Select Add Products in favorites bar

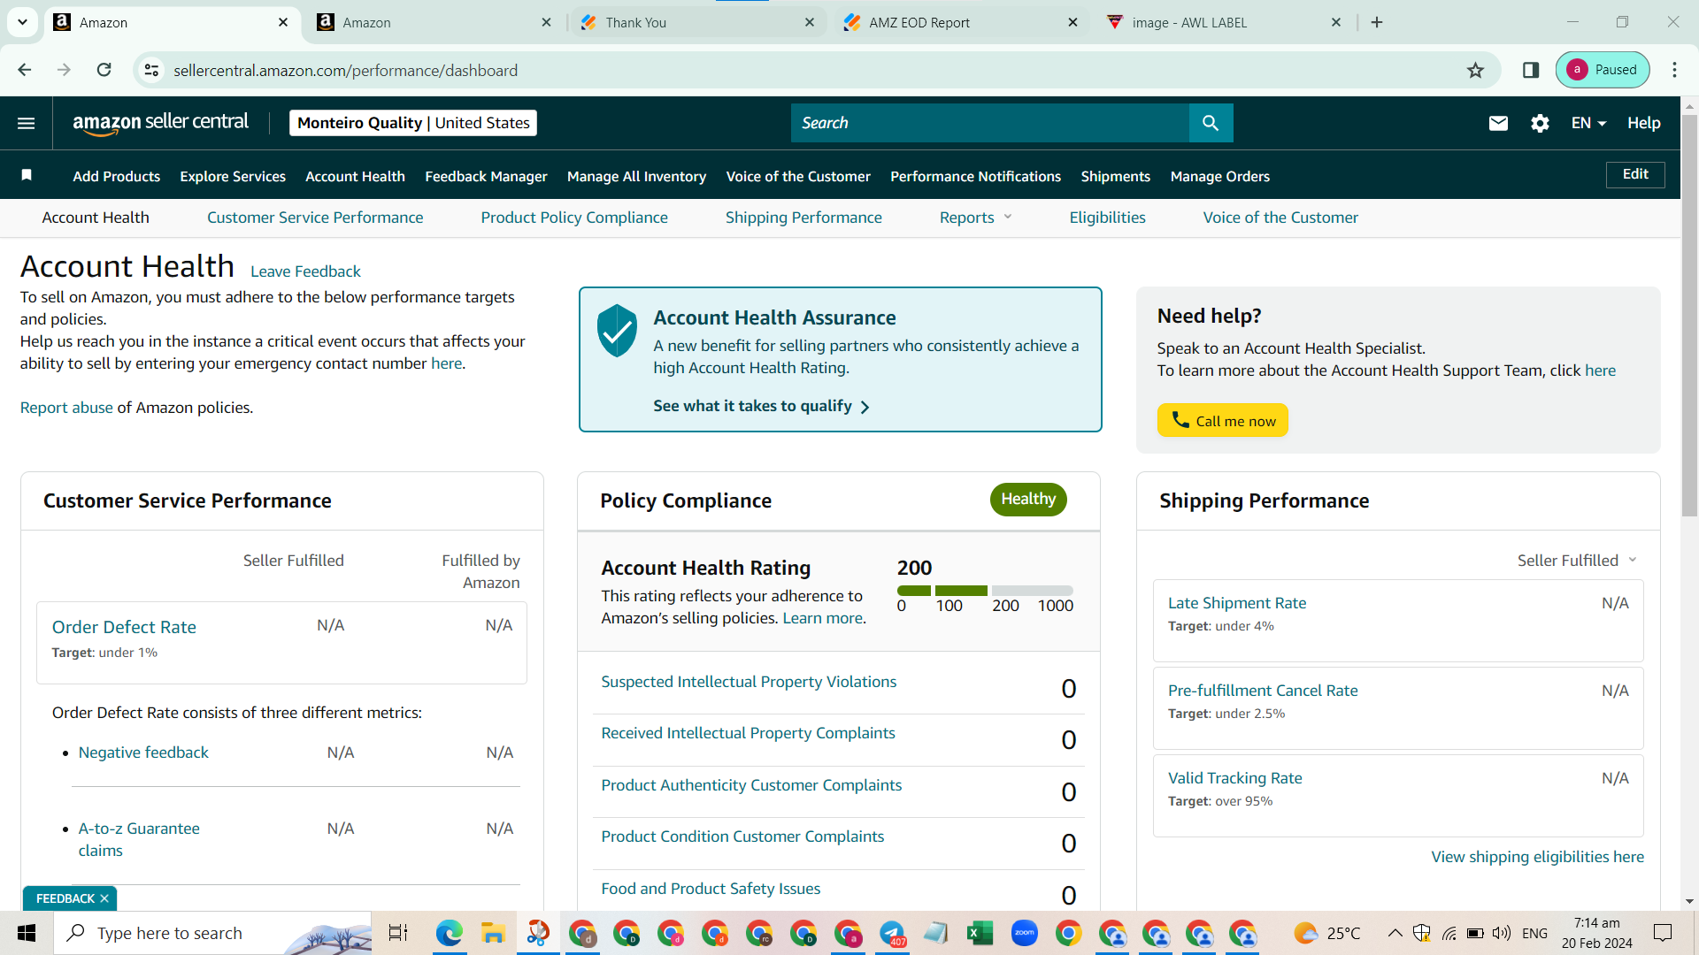point(117,176)
